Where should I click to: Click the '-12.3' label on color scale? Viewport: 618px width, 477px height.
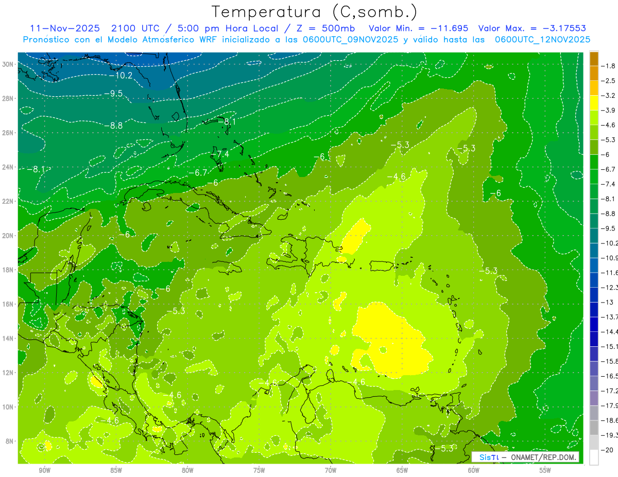point(610,287)
